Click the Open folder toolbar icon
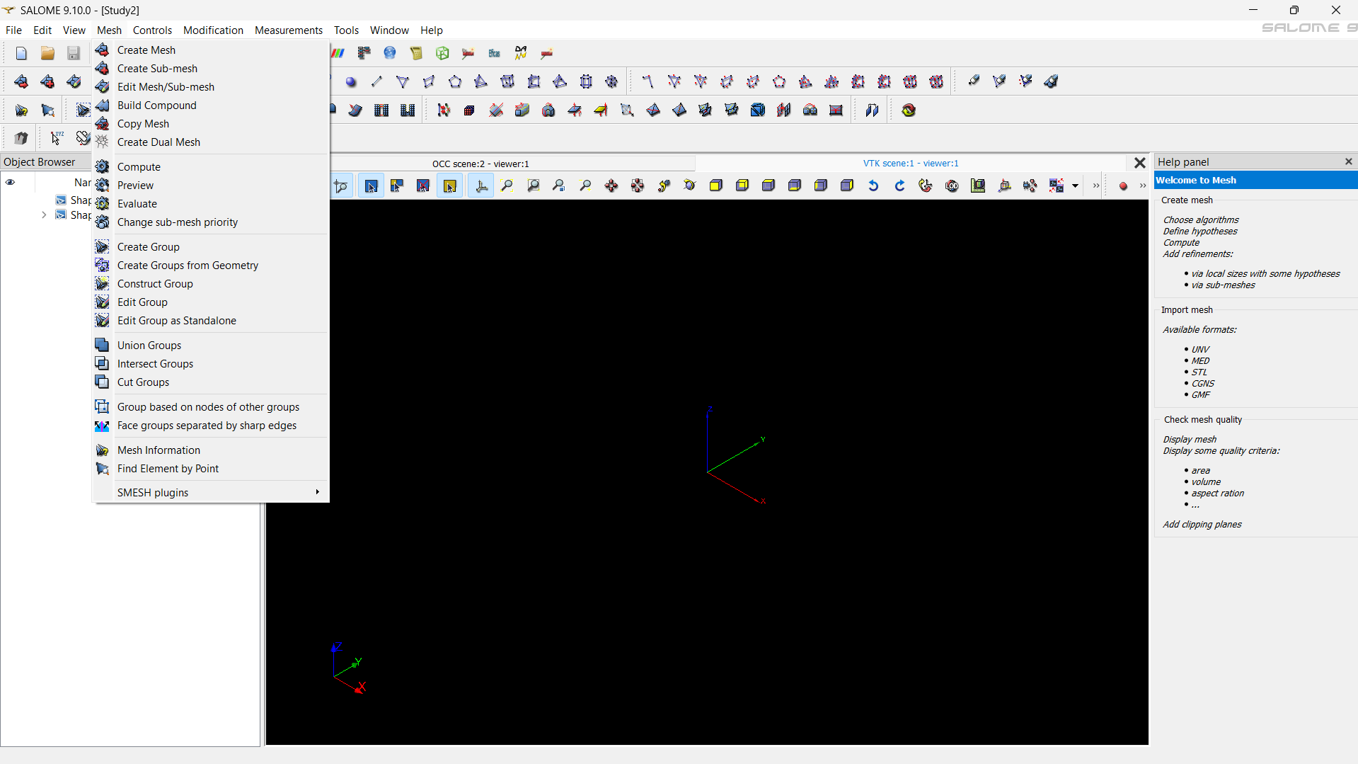 click(x=47, y=53)
